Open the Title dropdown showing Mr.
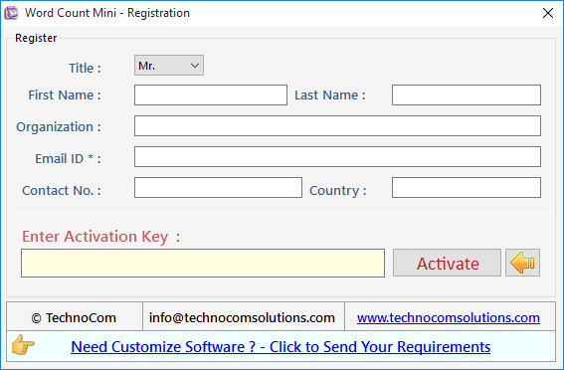 tap(169, 66)
